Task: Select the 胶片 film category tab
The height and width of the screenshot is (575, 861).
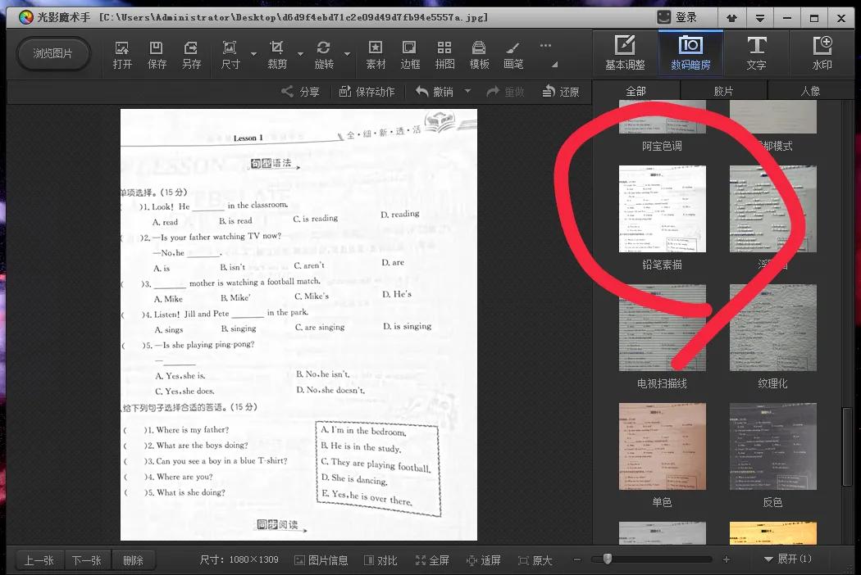Action: 723,91
